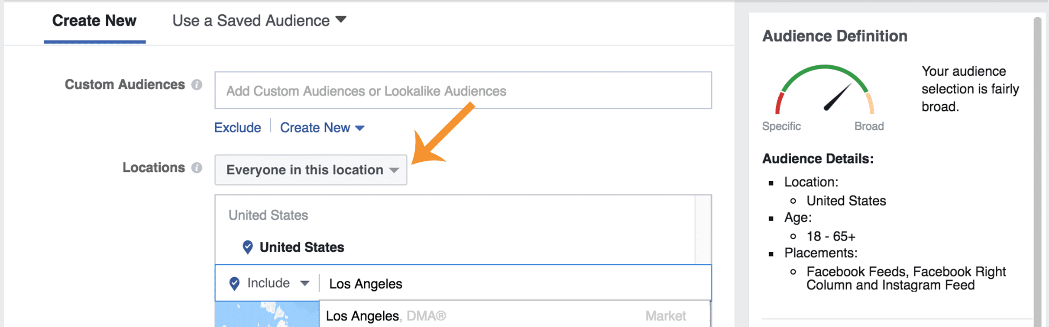Click the Locations info icon
Image resolution: width=1049 pixels, height=327 pixels.
coord(197,168)
